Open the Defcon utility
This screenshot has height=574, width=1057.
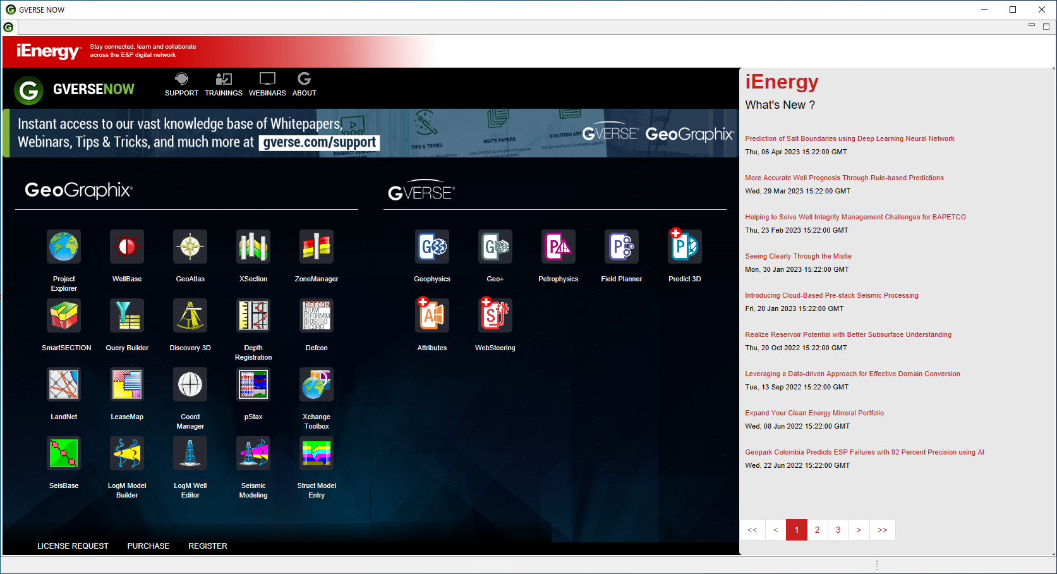[x=317, y=315]
